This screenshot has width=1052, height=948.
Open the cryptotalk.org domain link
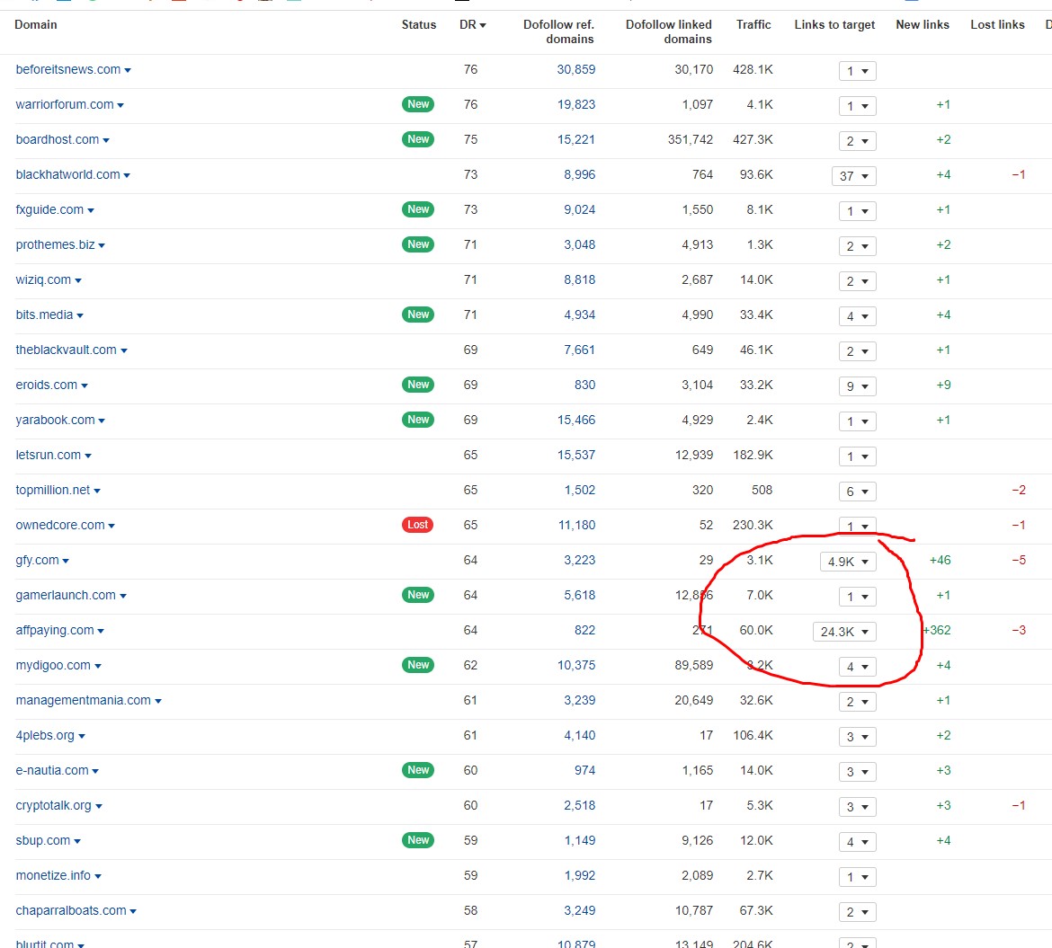point(53,805)
